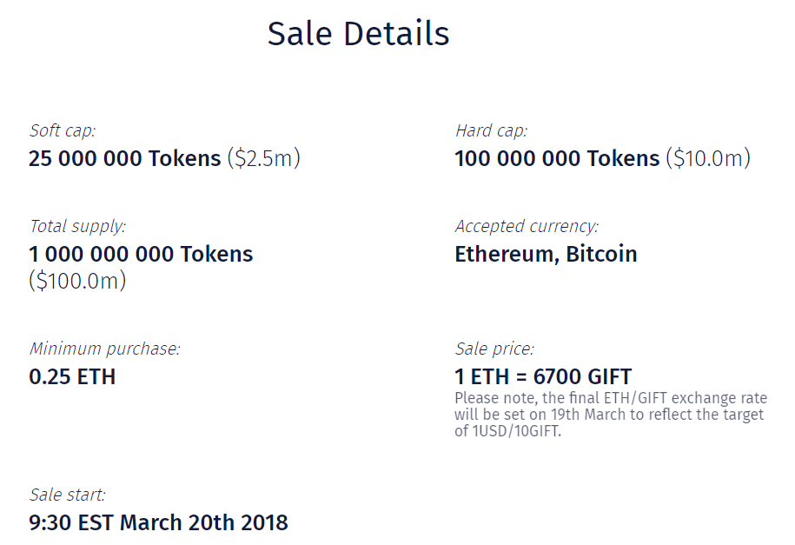Click the exchange rate note paragraph

611,415
